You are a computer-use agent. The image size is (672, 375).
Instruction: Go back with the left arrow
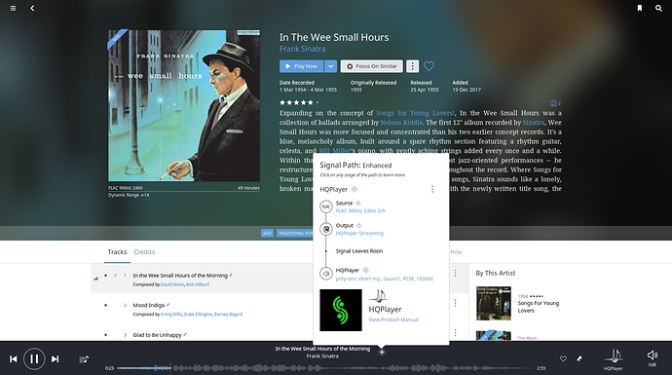pos(32,8)
